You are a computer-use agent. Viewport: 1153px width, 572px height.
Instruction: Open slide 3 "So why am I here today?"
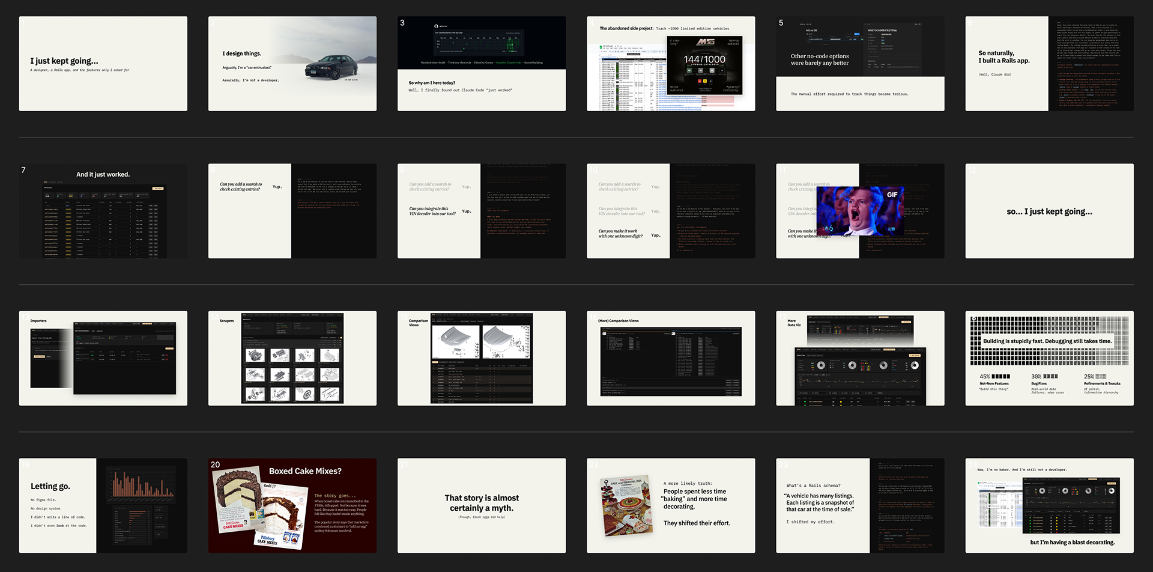tap(482, 64)
